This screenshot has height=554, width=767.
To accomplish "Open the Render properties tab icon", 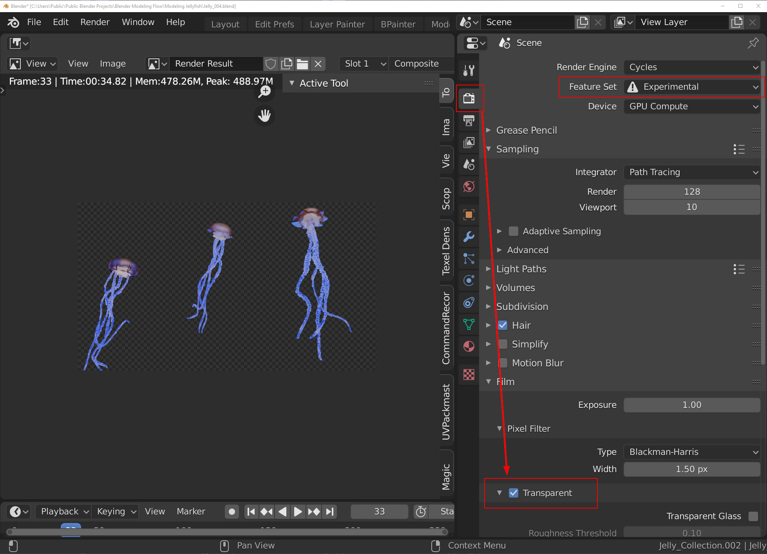I will tap(469, 98).
